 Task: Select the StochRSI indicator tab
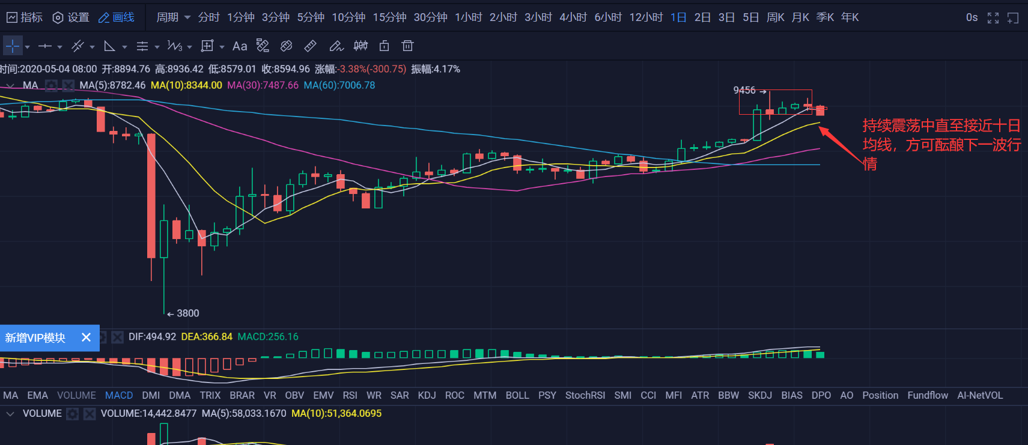pos(585,395)
